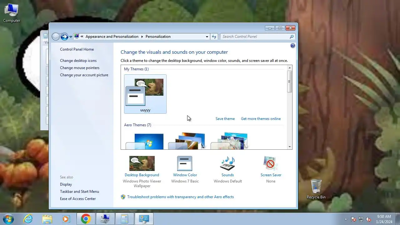This screenshot has height=225, width=400.
Task: Open the Desktop Background icon
Action: (x=142, y=163)
